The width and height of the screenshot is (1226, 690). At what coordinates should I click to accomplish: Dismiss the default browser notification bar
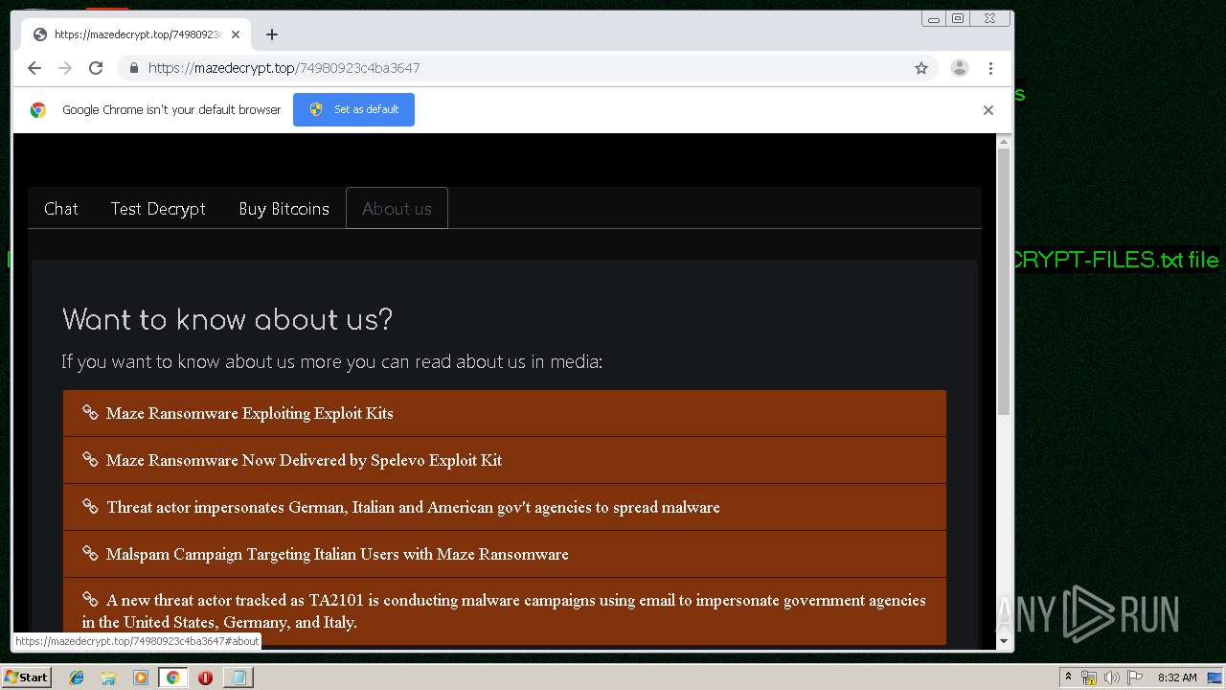(988, 110)
